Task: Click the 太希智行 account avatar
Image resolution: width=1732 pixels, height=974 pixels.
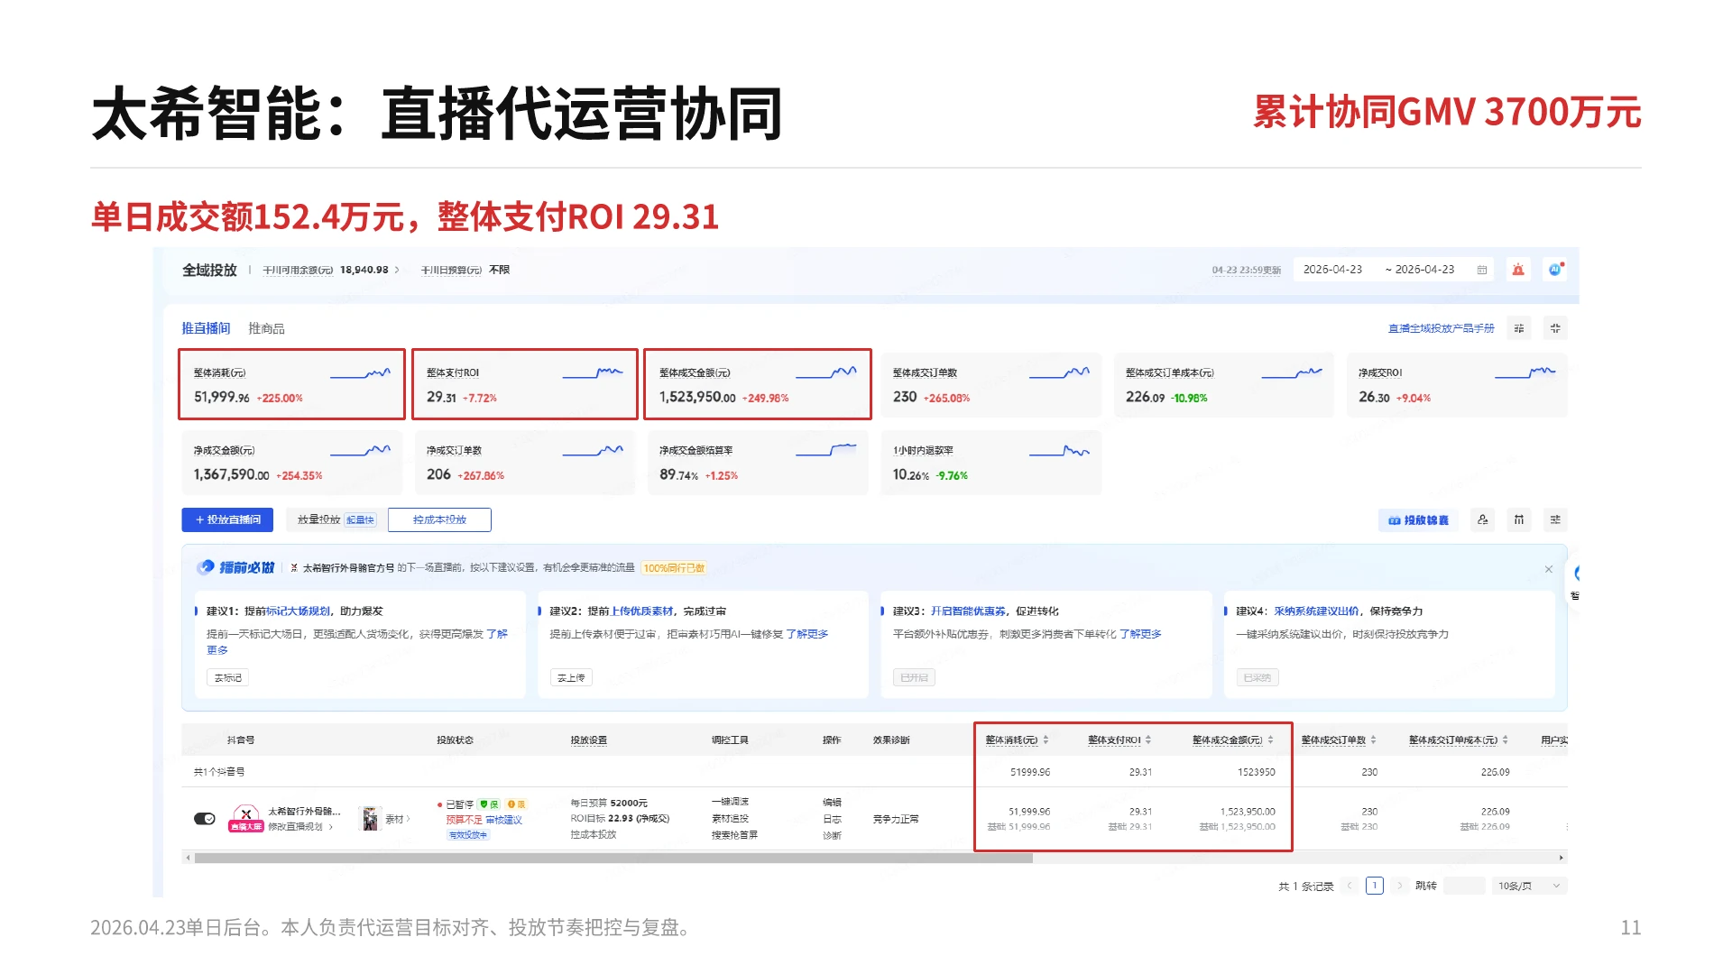Action: click(x=245, y=817)
